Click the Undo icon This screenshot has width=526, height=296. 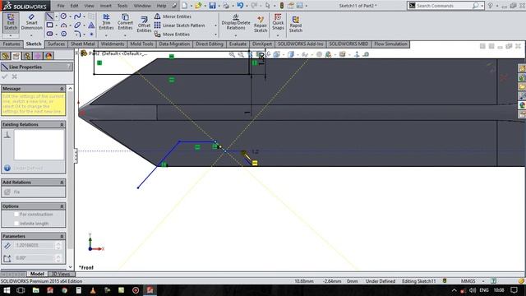click(x=240, y=6)
